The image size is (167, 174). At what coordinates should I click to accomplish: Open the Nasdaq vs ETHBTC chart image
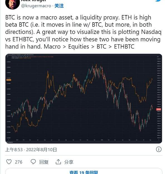coord(83,98)
